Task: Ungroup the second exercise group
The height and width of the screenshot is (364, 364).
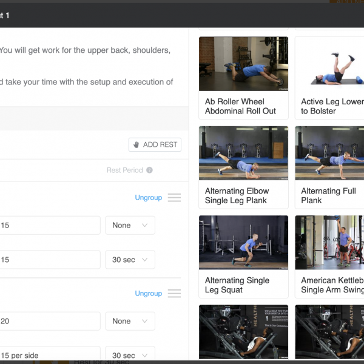Action: pyautogui.click(x=149, y=294)
